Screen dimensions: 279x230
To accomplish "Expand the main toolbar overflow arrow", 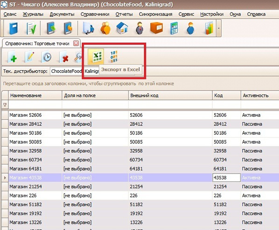I will point(219,28).
